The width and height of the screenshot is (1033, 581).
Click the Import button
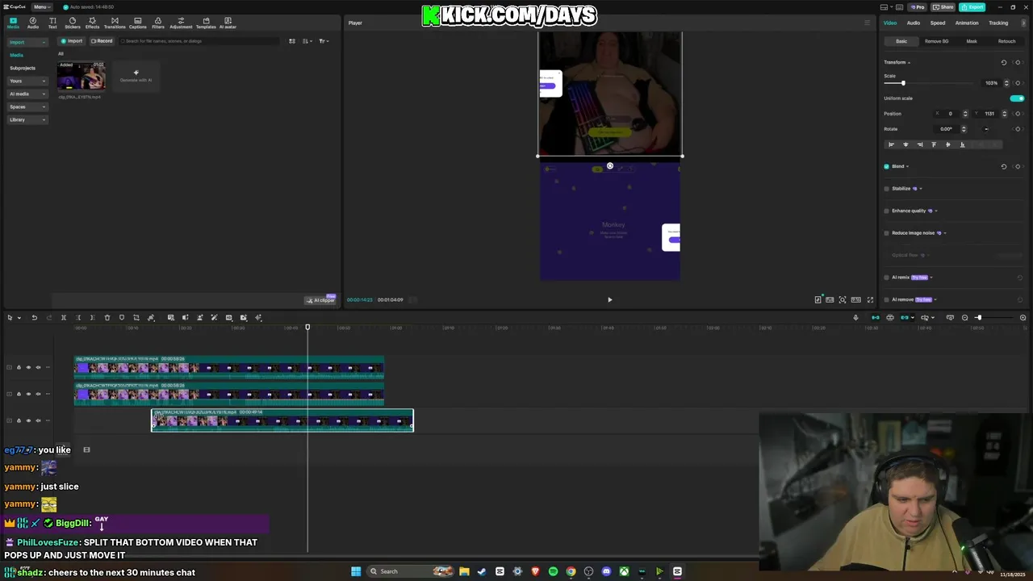[x=72, y=41]
